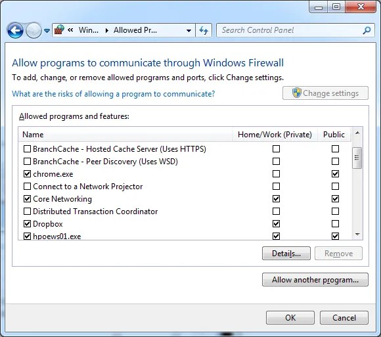Screen dimensions: 381x337
Task: Enable BranchCache Peer Discovery Private checkbox
Action: [x=276, y=162]
